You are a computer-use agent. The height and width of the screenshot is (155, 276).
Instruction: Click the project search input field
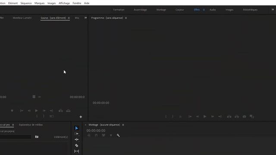(16, 137)
